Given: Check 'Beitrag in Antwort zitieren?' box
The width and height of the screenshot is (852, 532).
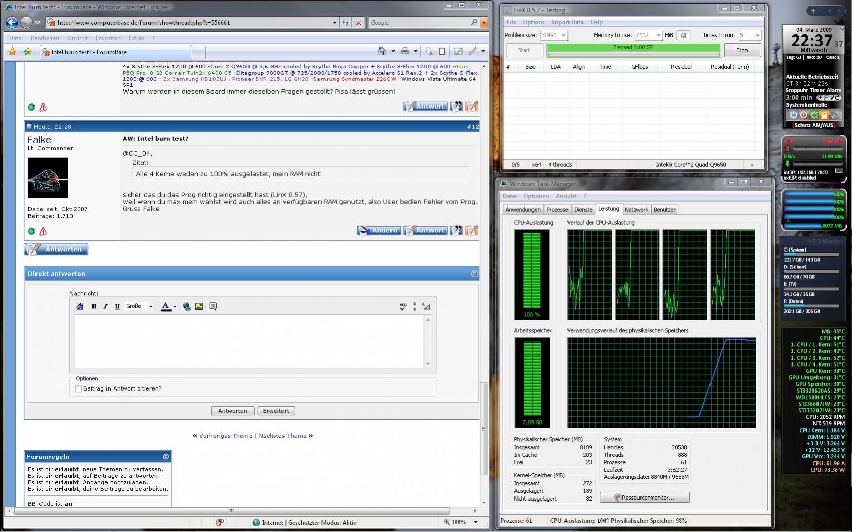Looking at the screenshot, I should pos(78,388).
